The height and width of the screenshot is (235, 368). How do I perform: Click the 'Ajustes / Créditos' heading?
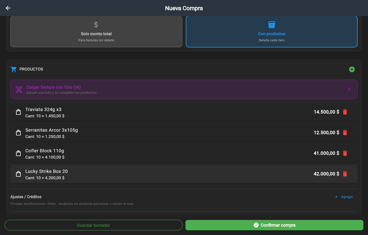tap(26, 197)
